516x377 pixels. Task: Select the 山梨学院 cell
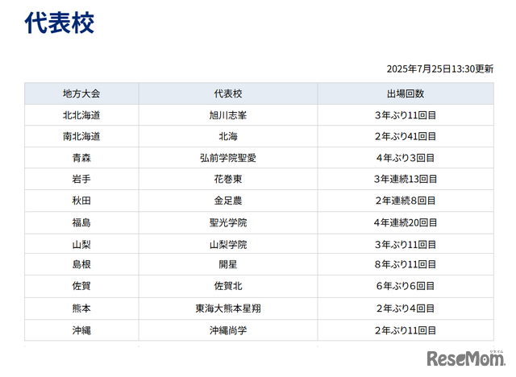[x=228, y=244]
